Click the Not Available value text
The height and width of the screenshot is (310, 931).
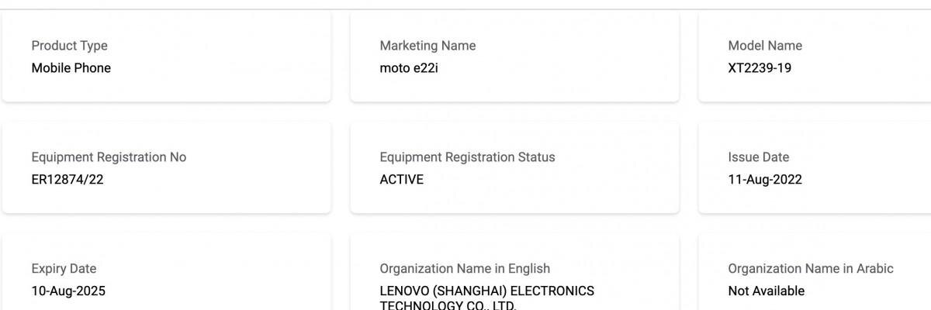pos(766,291)
